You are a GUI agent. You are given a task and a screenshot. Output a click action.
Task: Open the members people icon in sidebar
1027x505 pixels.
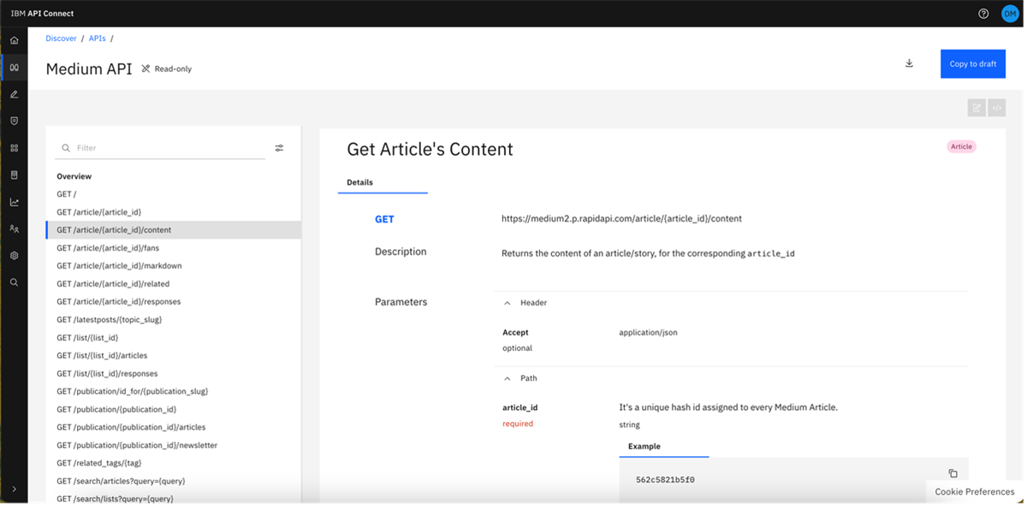coord(14,229)
